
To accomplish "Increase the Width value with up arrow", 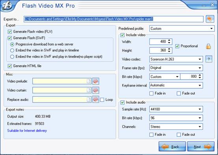I will pyautogui.click(x=169, y=40).
